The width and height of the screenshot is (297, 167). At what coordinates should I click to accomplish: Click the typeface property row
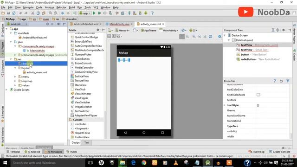pyautogui.click(x=257, y=126)
